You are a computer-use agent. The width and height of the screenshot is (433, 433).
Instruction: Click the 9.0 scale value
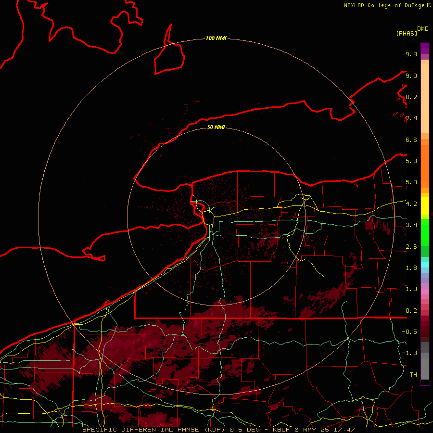tap(411, 76)
